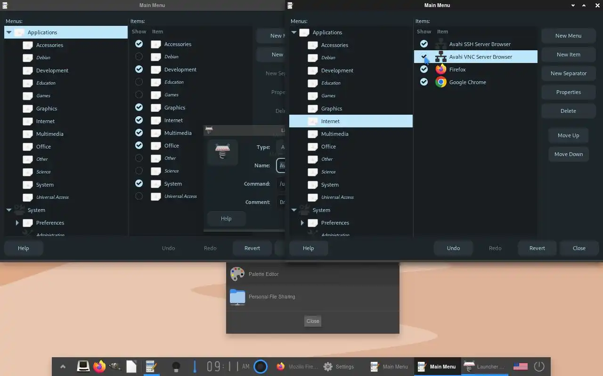Open Properties for selected item
The height and width of the screenshot is (376, 603).
point(568,92)
